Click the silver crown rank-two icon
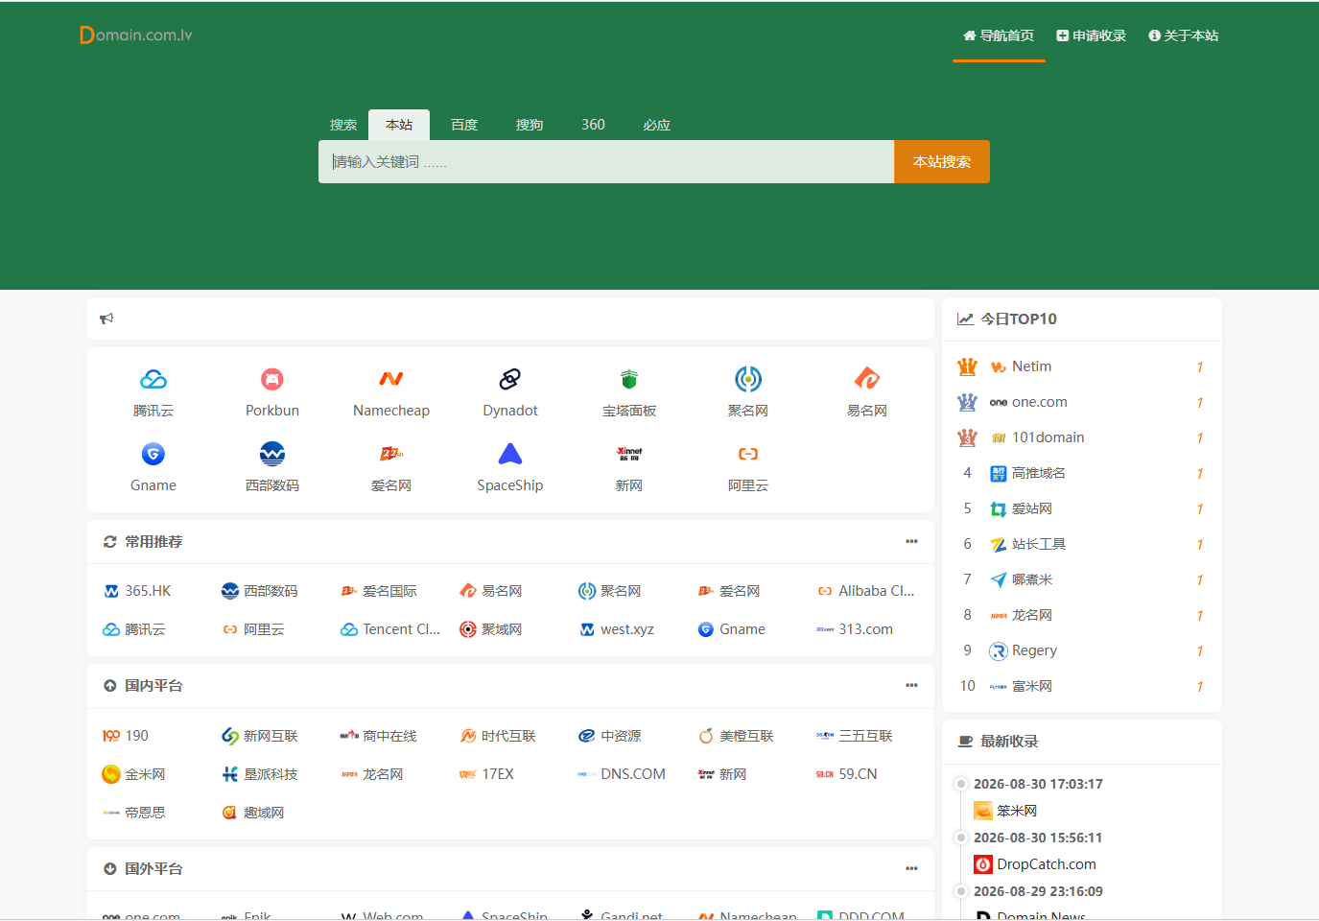 (967, 402)
